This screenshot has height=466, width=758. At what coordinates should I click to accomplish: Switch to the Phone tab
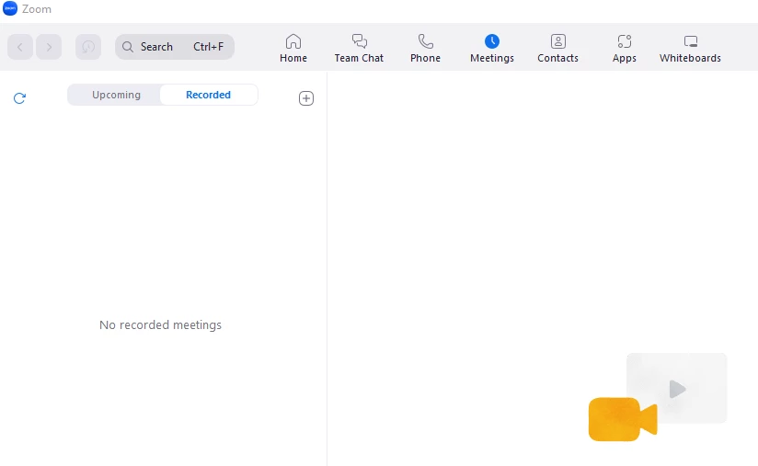click(x=425, y=49)
